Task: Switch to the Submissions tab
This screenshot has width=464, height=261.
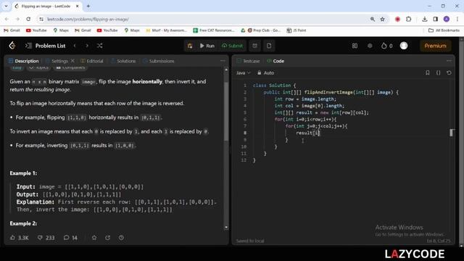Action: [159, 61]
